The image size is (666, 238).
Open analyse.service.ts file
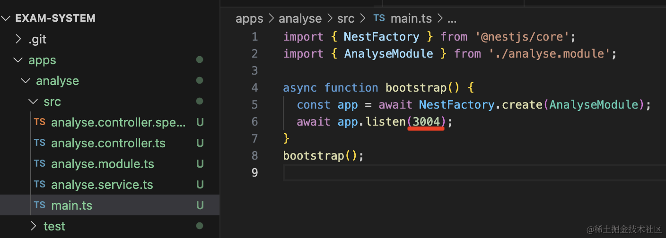pyautogui.click(x=102, y=185)
